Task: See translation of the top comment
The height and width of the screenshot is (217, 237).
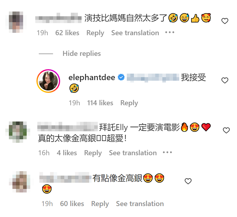Action: (x=135, y=33)
